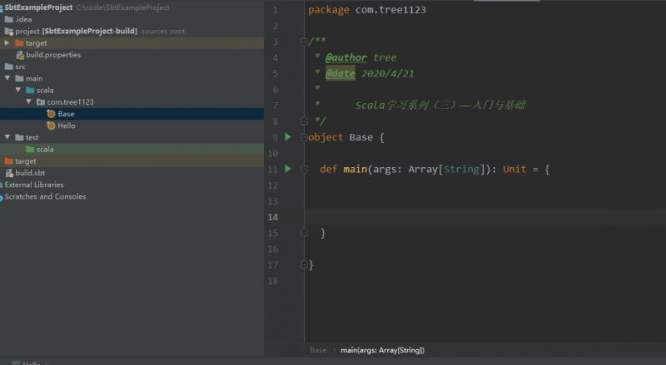Select SbtExampleProject root in project tree
Screen dimensions: 666x365
coord(38,7)
